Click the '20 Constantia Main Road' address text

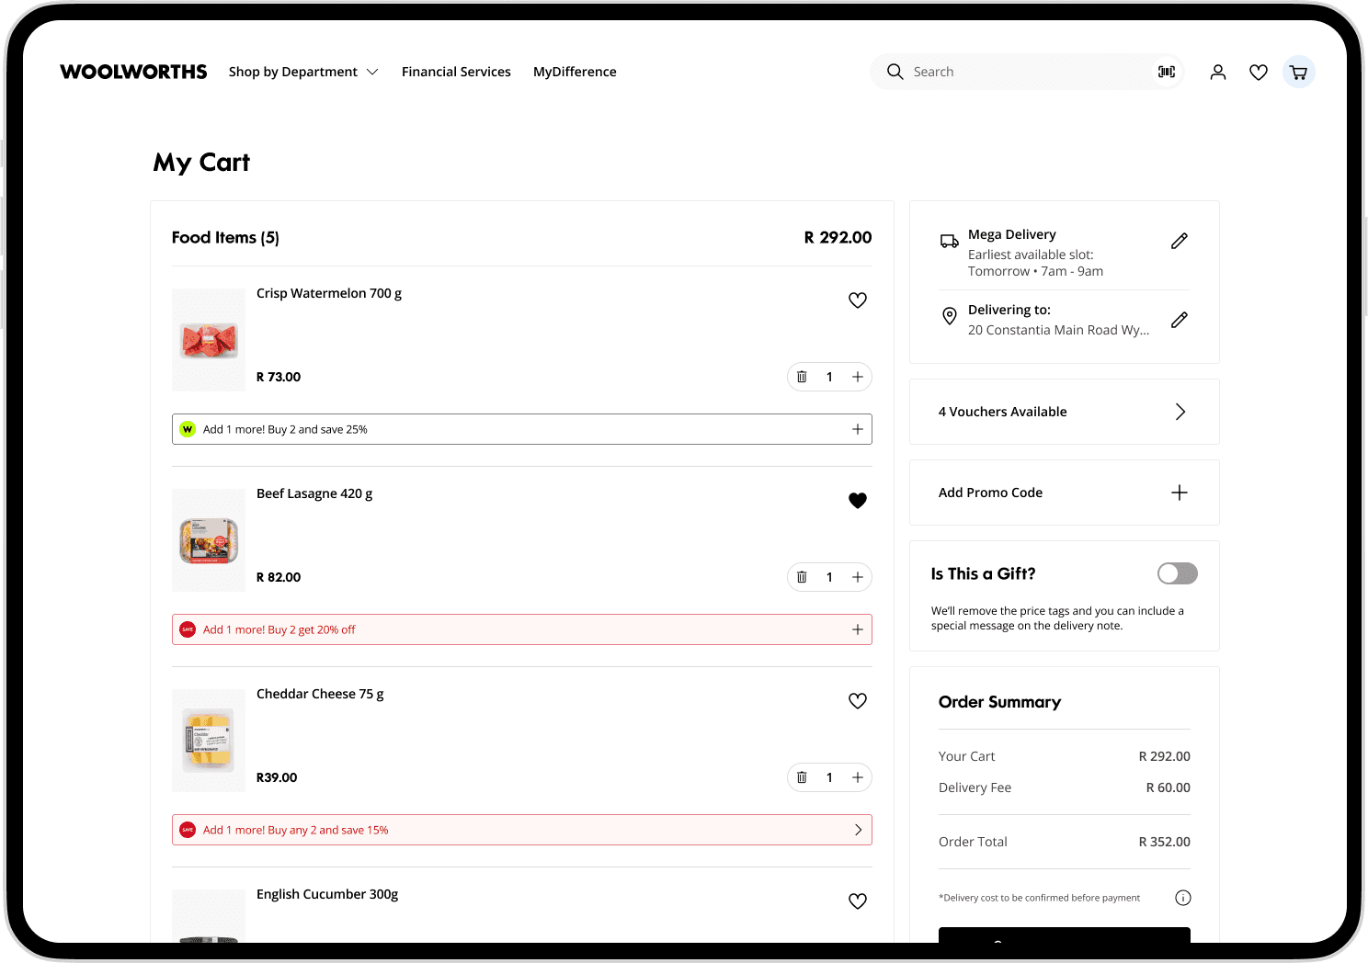pyautogui.click(x=1059, y=330)
